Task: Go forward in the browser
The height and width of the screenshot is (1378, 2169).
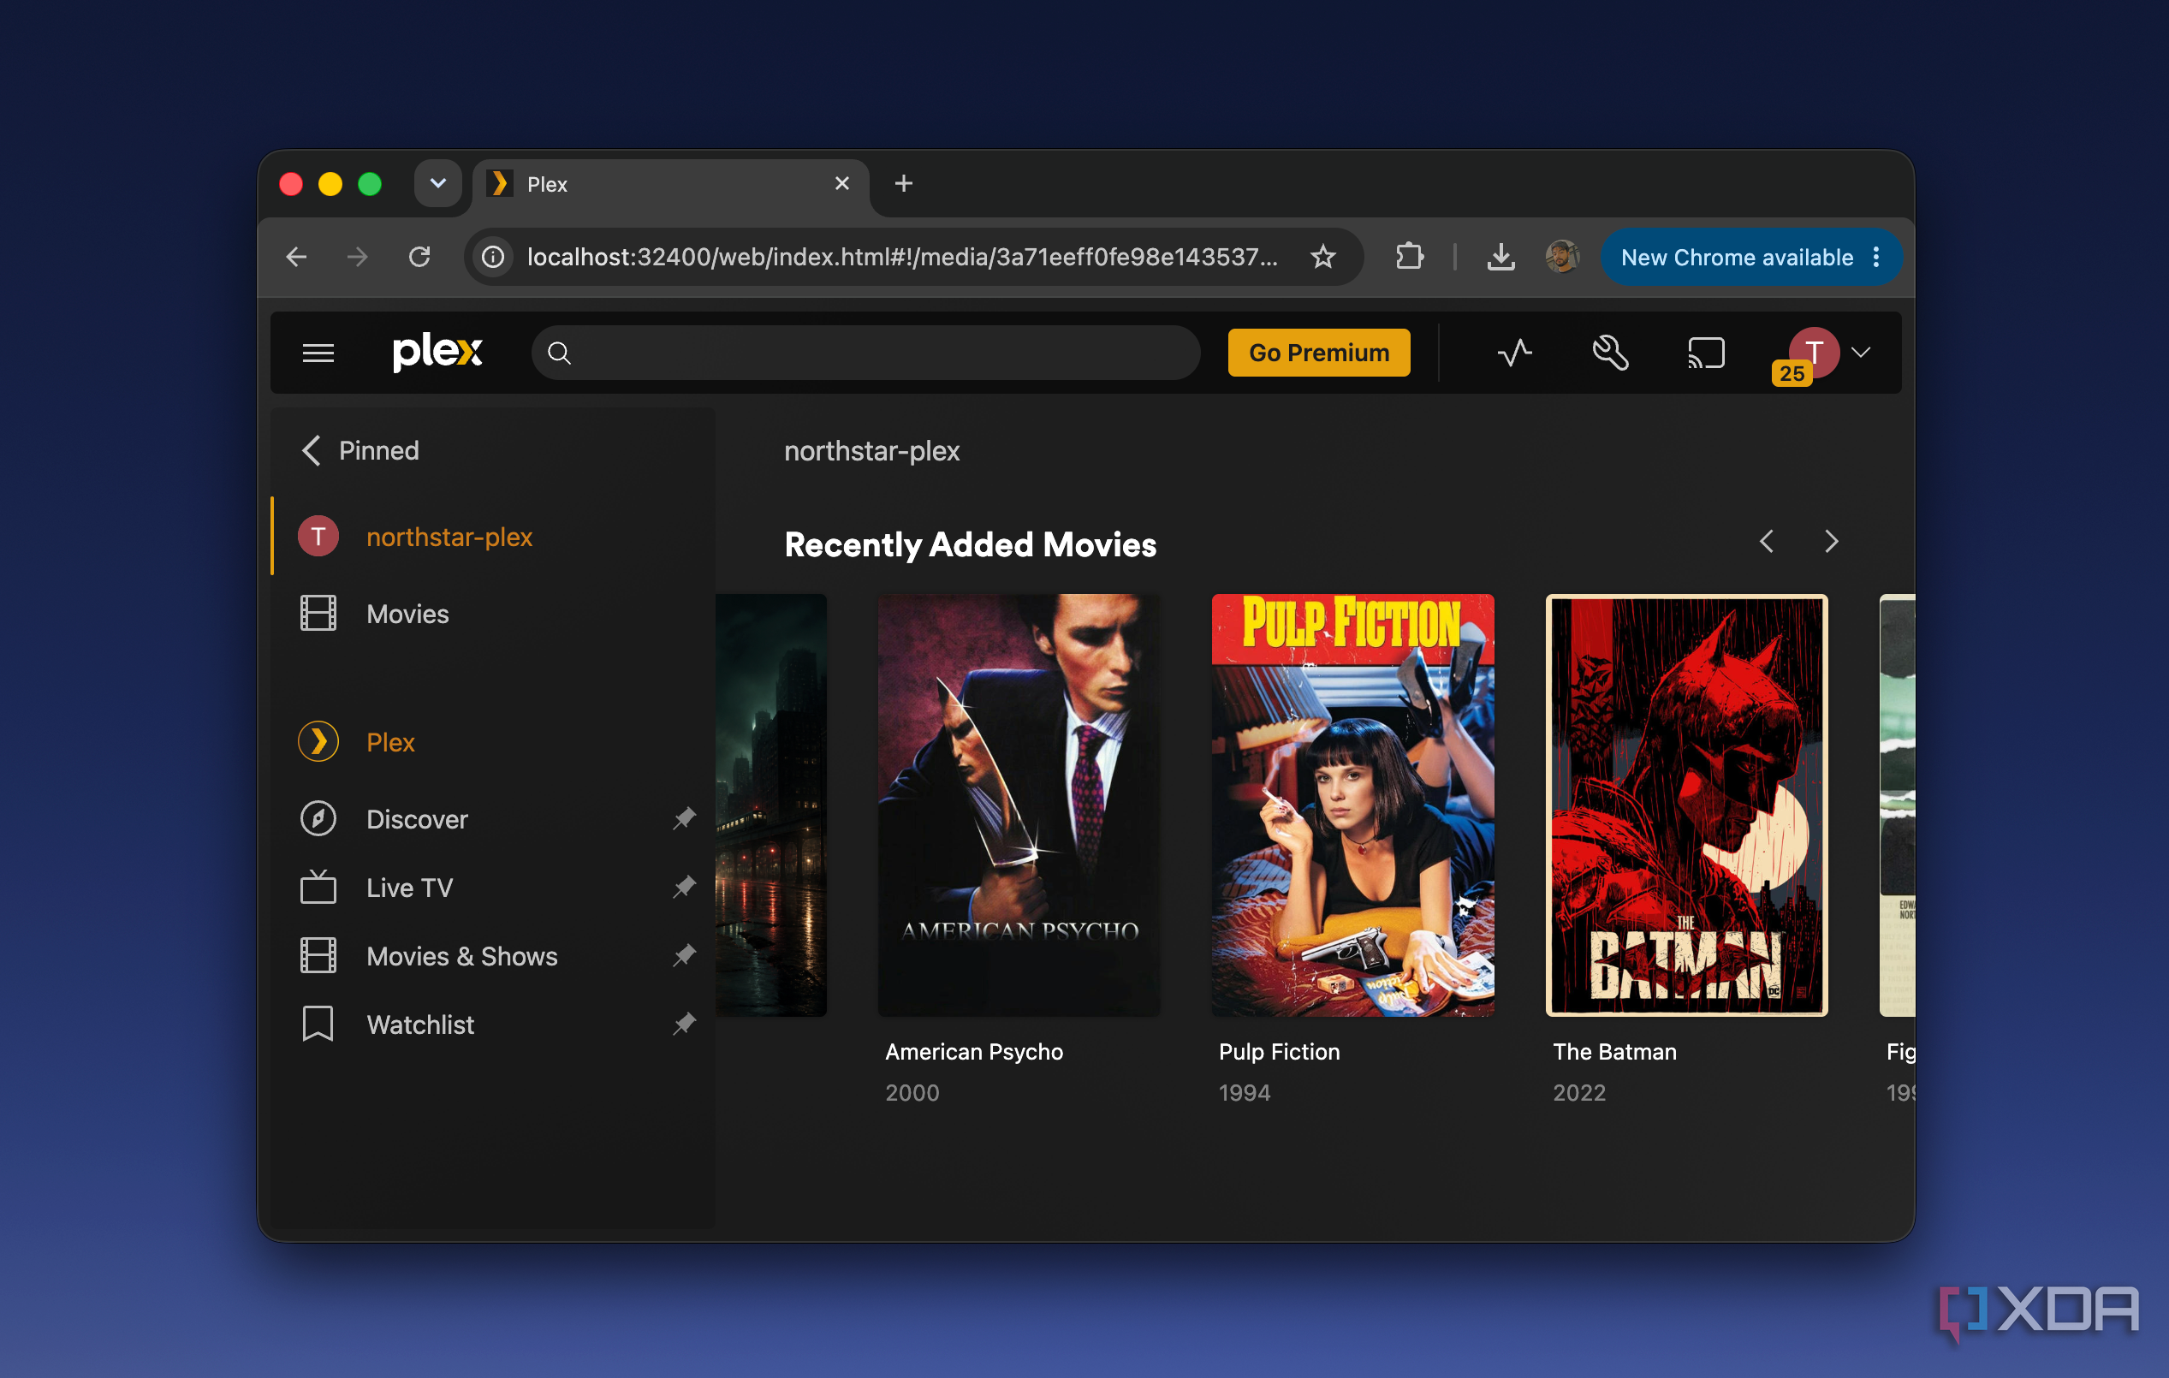Action: pyautogui.click(x=358, y=258)
